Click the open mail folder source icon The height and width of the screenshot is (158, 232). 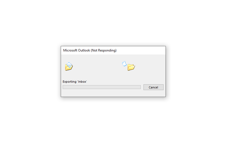tap(69, 67)
